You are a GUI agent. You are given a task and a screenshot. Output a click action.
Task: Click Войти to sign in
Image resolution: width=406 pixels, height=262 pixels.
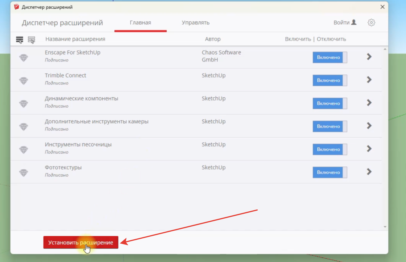tap(345, 23)
